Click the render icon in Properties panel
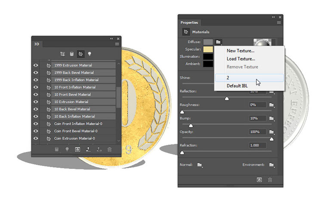Screen dimensions: 312x201 [259, 180]
